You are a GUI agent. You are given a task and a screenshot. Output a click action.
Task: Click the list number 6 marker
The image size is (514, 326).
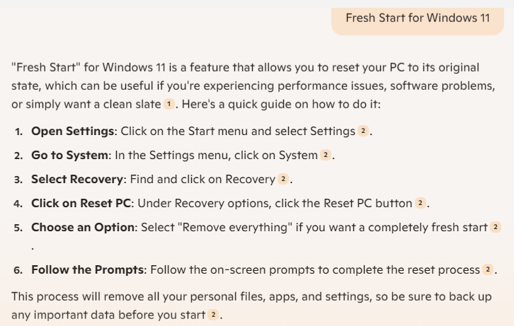point(18,270)
